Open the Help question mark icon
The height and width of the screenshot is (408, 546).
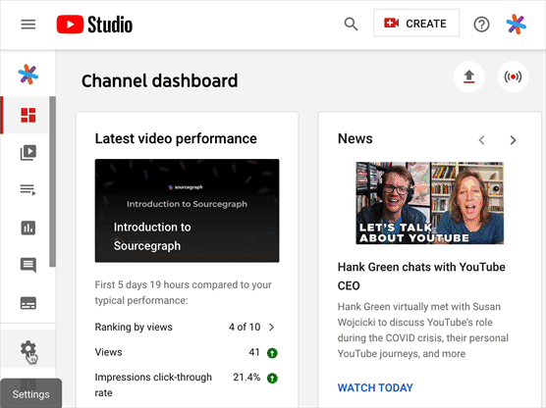481,25
